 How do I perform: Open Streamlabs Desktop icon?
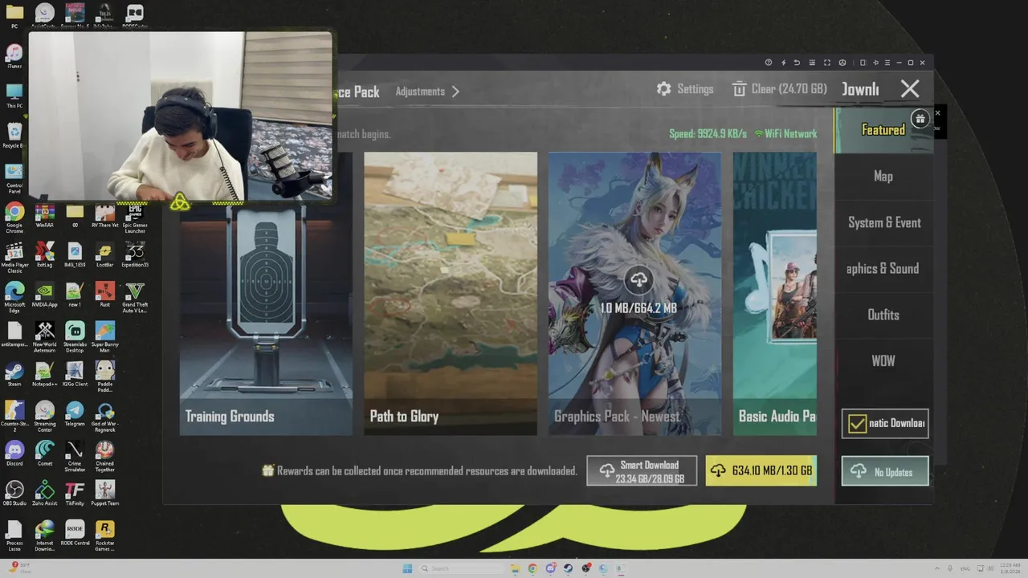click(75, 336)
